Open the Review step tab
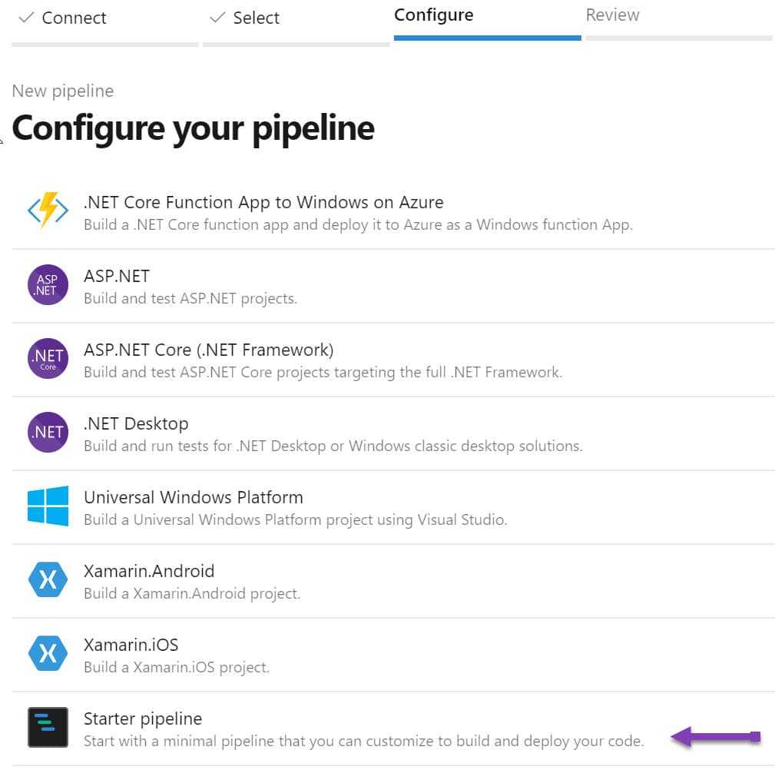Viewport: 775px width, 770px height. pos(612,15)
